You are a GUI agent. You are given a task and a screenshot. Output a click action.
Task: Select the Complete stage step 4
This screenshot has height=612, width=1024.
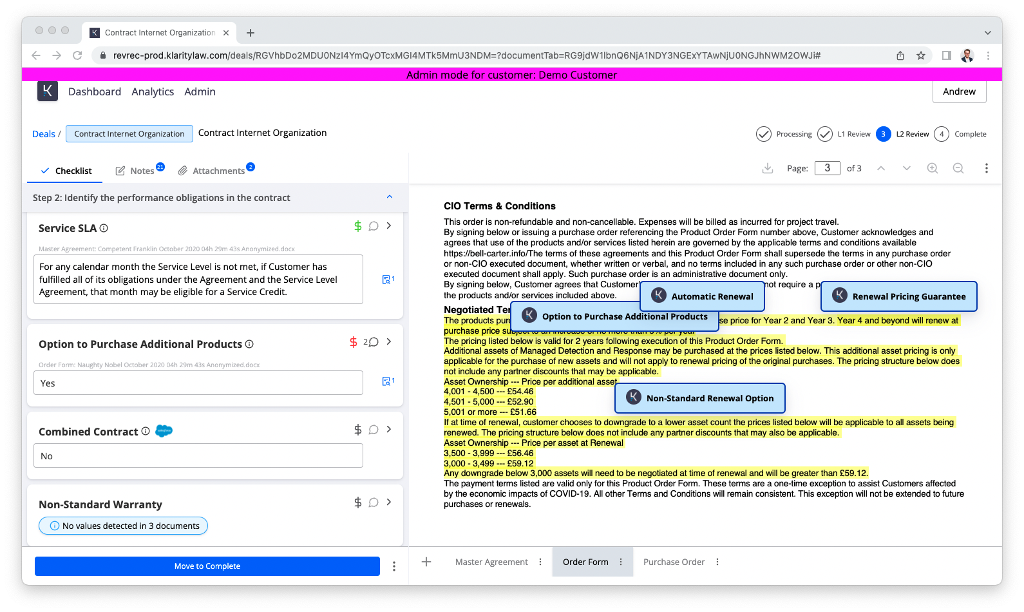tap(942, 134)
